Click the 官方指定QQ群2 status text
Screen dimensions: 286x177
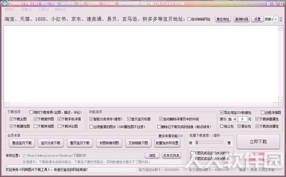point(209,170)
